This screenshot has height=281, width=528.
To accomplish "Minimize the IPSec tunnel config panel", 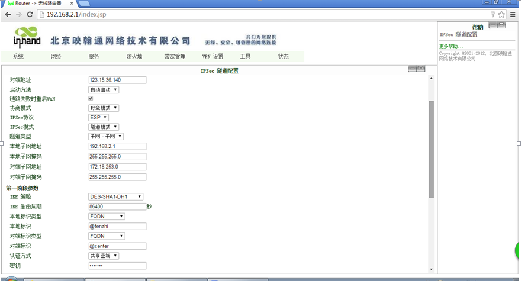I will [x=412, y=69].
